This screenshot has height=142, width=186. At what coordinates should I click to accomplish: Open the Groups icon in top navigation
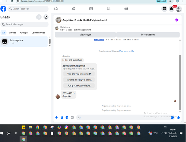pyautogui.click(x=126, y=9)
